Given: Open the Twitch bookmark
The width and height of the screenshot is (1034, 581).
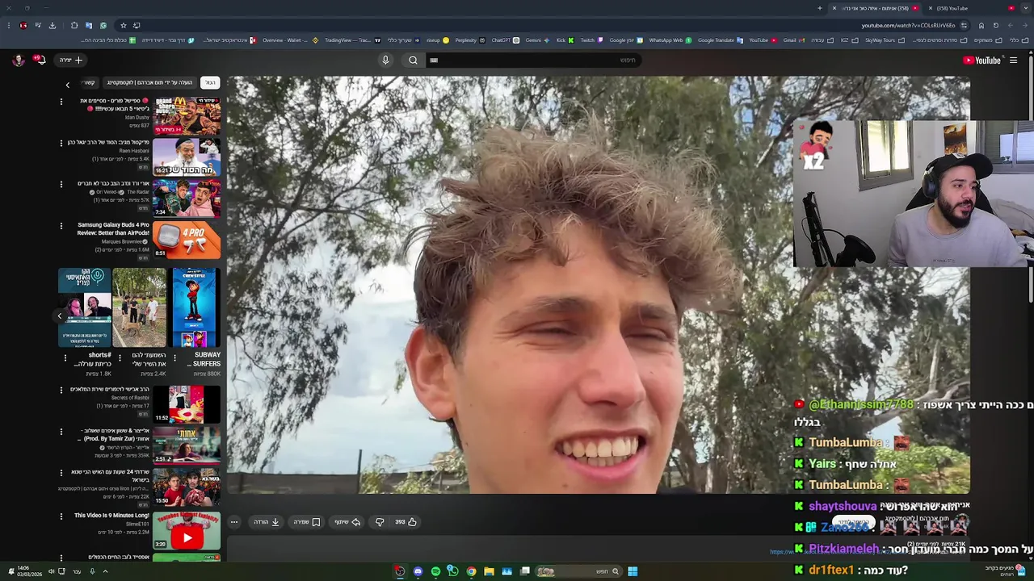Looking at the screenshot, I should pos(591,40).
